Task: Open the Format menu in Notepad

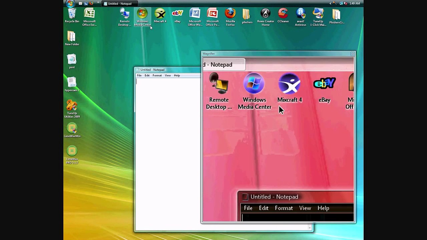Action: [157, 75]
